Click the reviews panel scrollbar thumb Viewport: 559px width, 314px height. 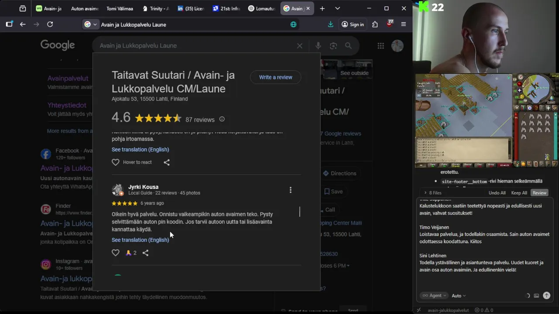(x=300, y=212)
